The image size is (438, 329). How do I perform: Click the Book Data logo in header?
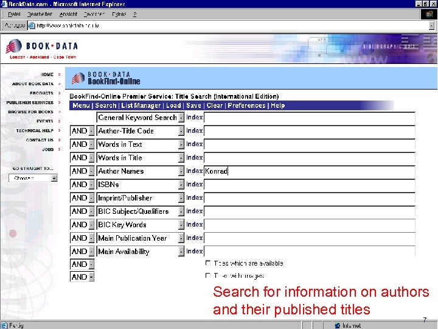pos(41,48)
